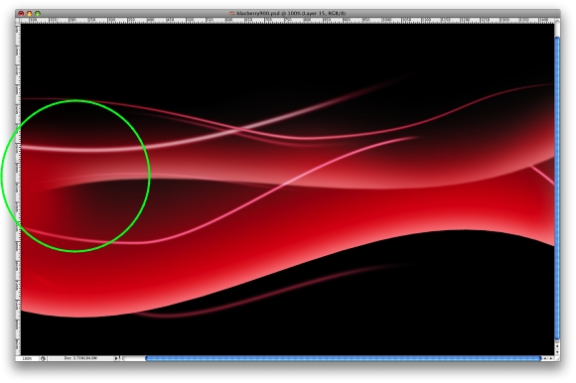Click the scroll up arrow
The width and height of the screenshot is (576, 383).
click(557, 346)
